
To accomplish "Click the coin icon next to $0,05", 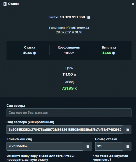I will click(34, 53).
